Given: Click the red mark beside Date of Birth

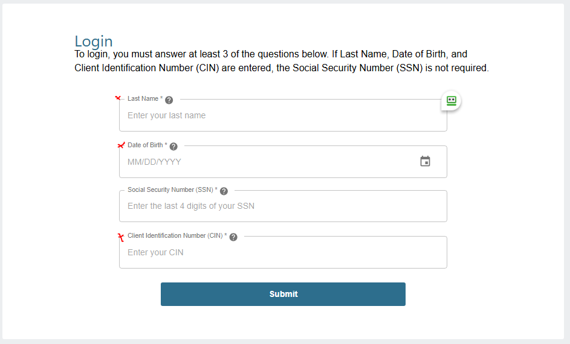Looking at the screenshot, I should pyautogui.click(x=121, y=145).
